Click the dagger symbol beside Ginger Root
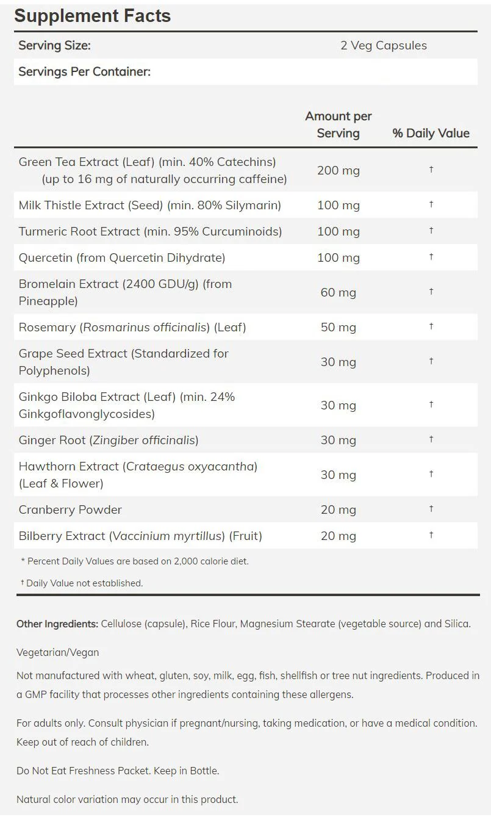 coord(431,439)
